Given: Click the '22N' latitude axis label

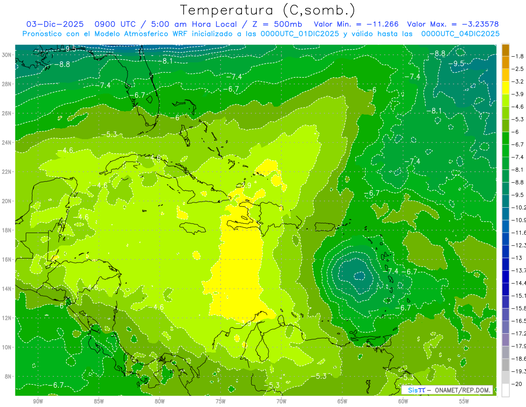Looking at the screenshot, I should click(x=7, y=172).
